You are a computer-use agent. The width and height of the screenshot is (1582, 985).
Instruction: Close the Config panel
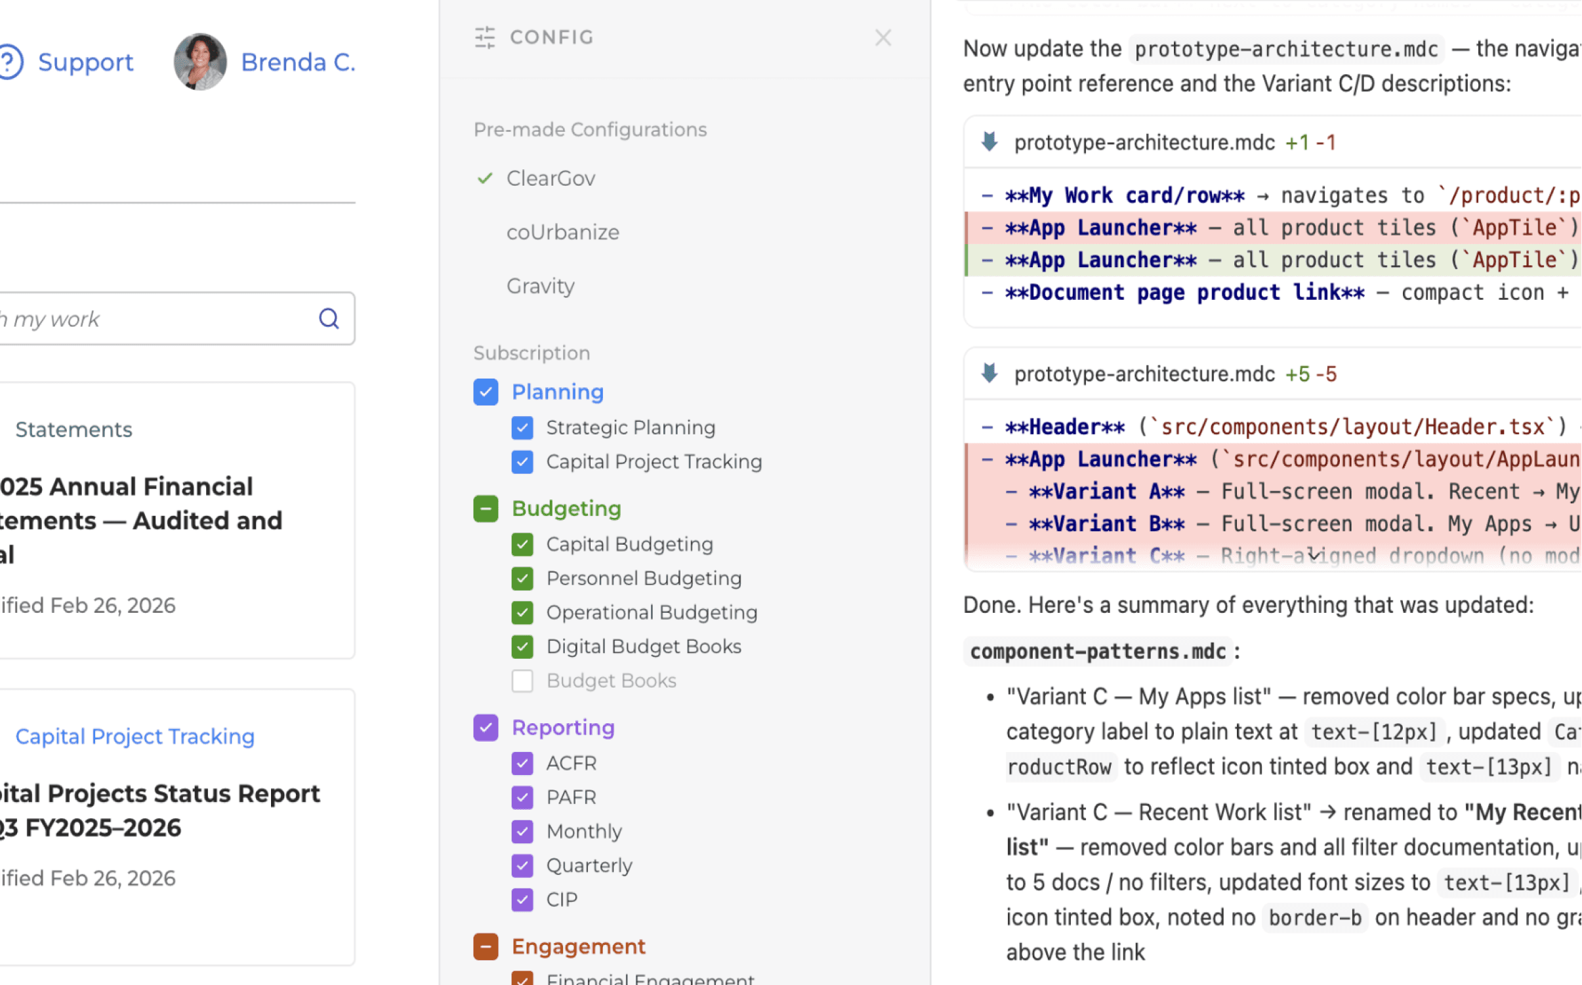[x=883, y=37]
